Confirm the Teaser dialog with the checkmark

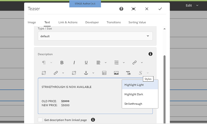click(160, 9)
